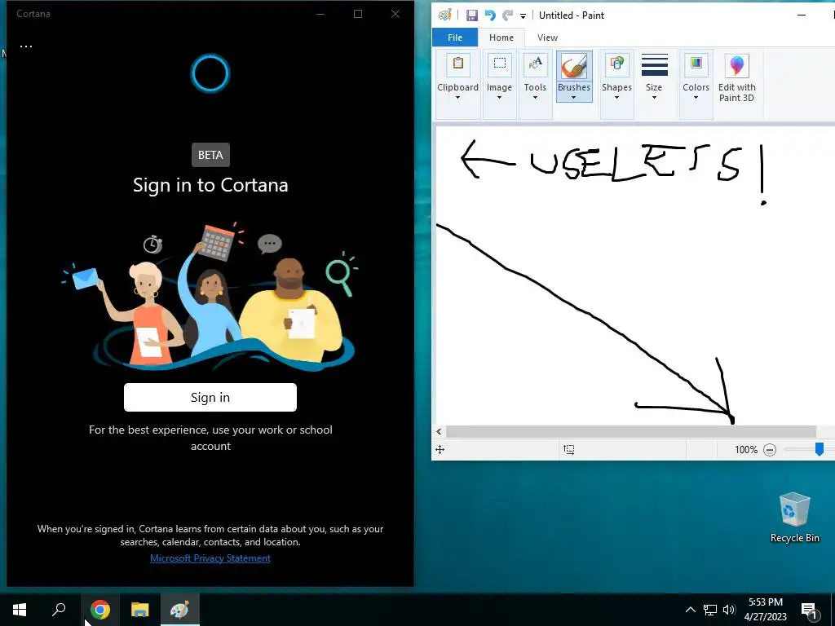Open Customize Quick Access Toolbar dropdown
835x626 pixels.
tap(523, 16)
